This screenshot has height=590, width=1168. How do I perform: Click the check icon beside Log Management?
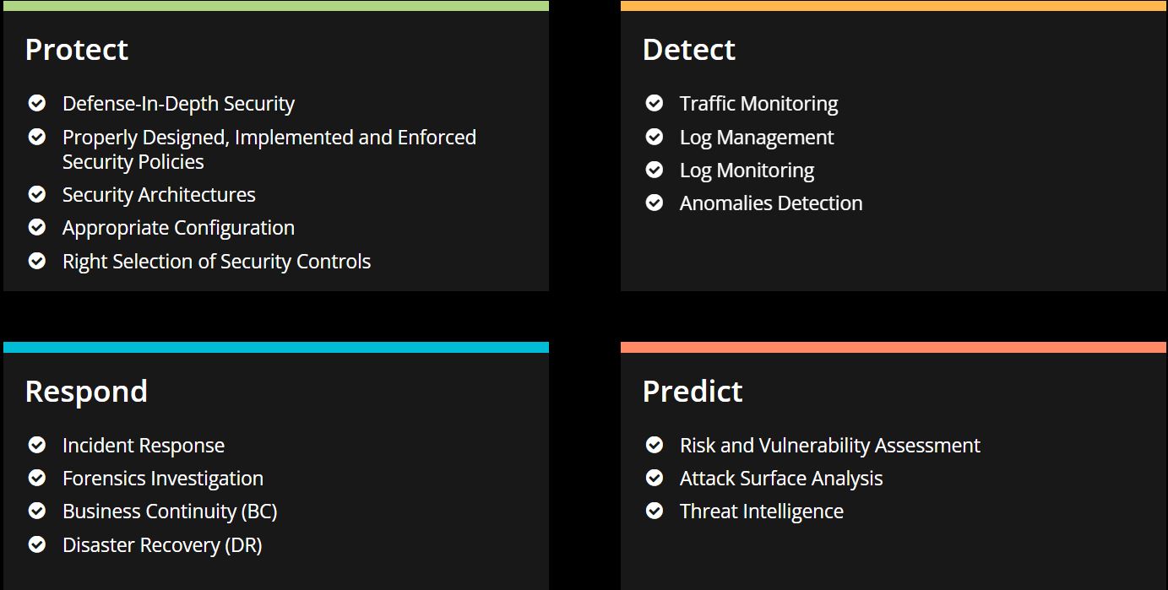click(x=655, y=137)
